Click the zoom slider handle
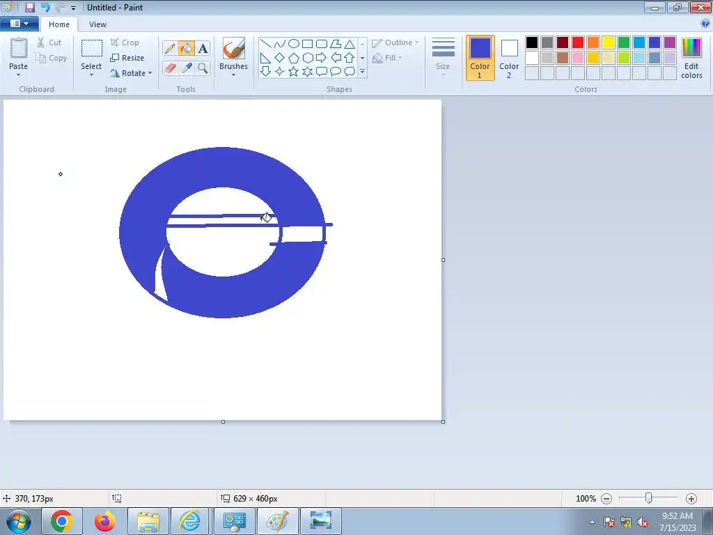 coord(649,499)
